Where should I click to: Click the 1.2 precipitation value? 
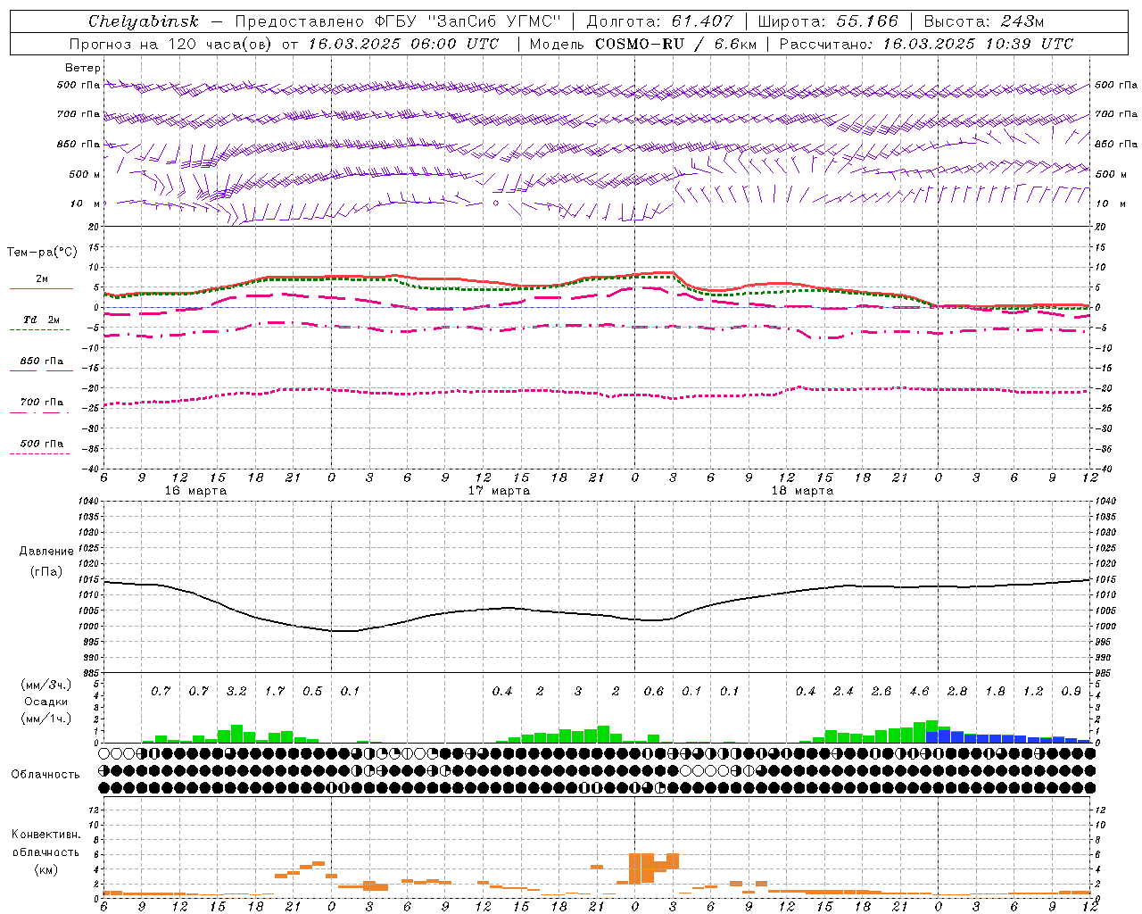[1033, 692]
